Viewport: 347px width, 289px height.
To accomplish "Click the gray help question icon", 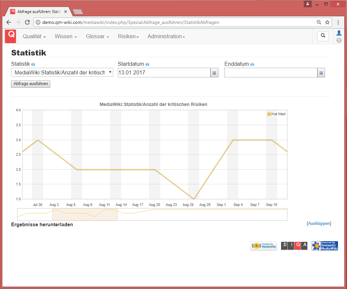I will (339, 40).
